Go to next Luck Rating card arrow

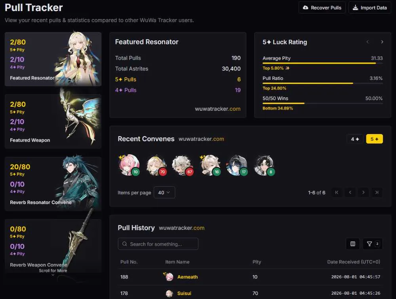point(382,42)
